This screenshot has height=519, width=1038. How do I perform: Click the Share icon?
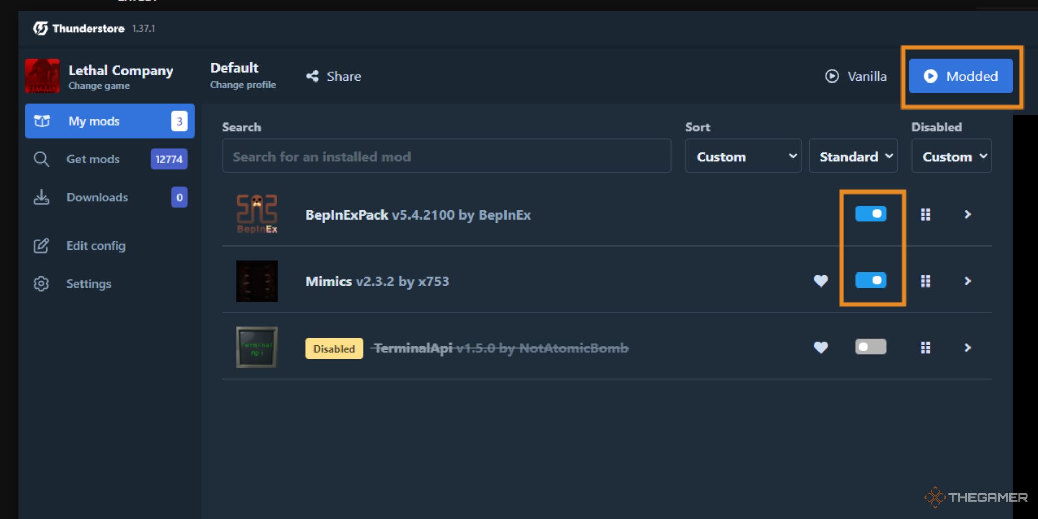pos(312,76)
